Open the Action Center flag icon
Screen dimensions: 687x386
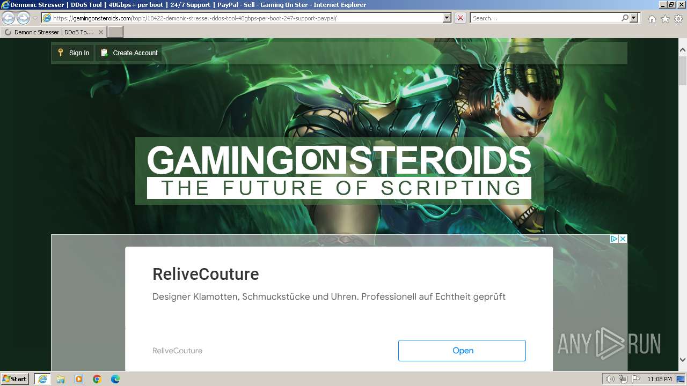(635, 379)
